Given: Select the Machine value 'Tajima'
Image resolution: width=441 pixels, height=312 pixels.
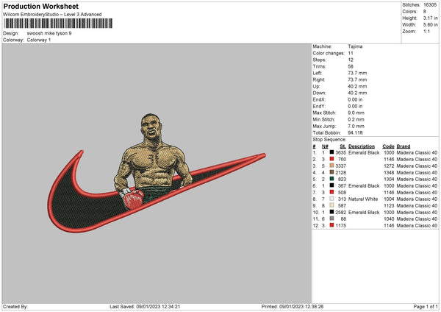Looking at the screenshot, I should [355, 46].
